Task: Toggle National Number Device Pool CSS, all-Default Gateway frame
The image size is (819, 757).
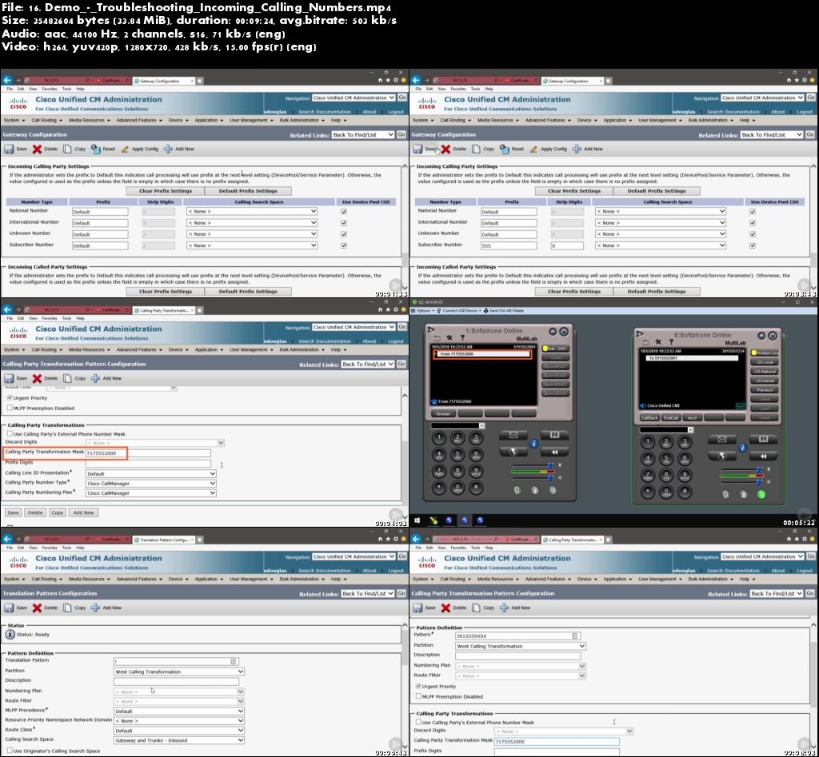Action: pyautogui.click(x=344, y=212)
